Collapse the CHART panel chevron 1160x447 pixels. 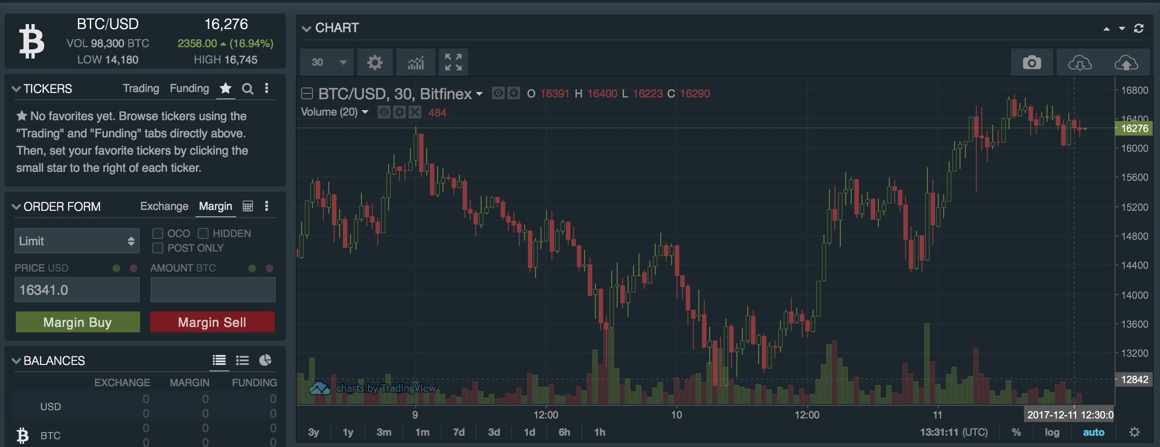(x=307, y=29)
